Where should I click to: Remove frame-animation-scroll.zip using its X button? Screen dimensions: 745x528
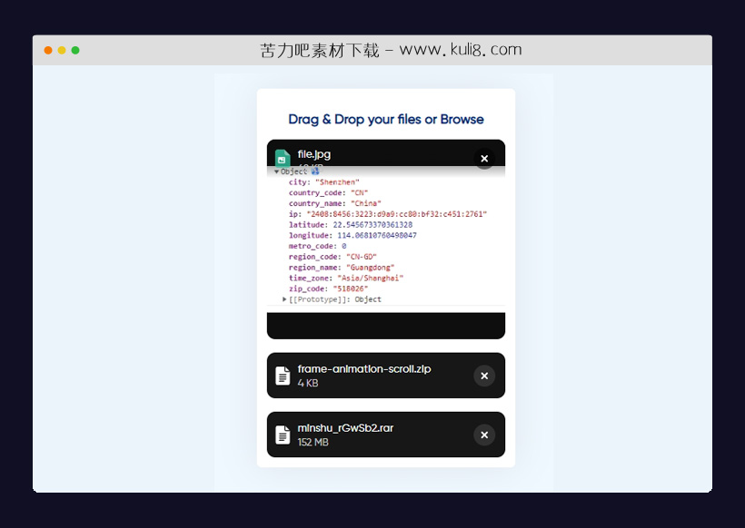point(484,376)
